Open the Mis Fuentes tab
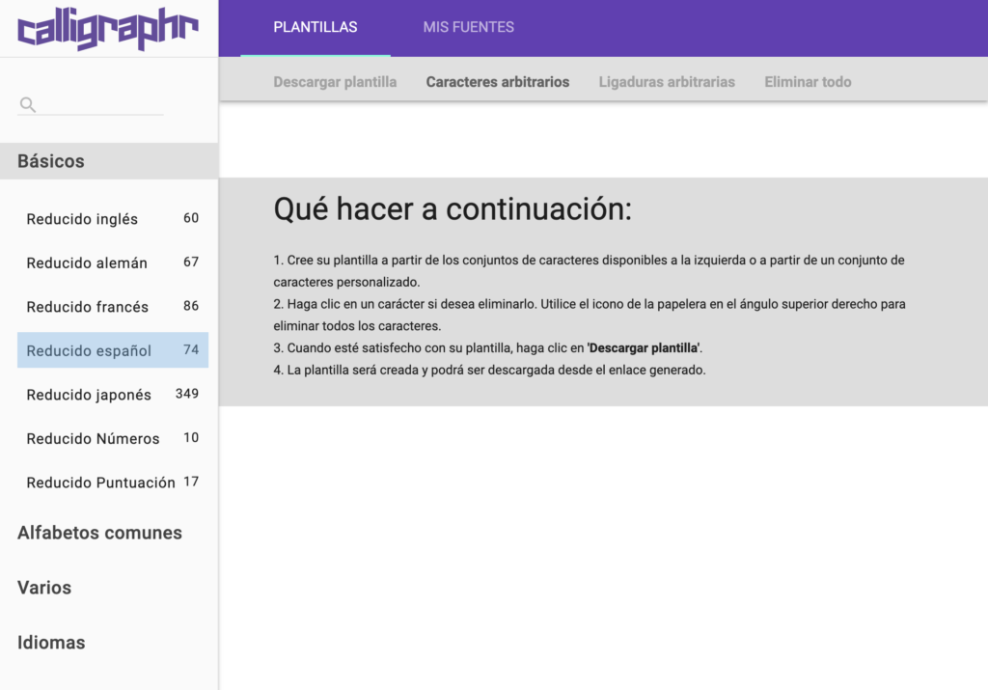Screen dimensions: 988x690 (x=468, y=27)
